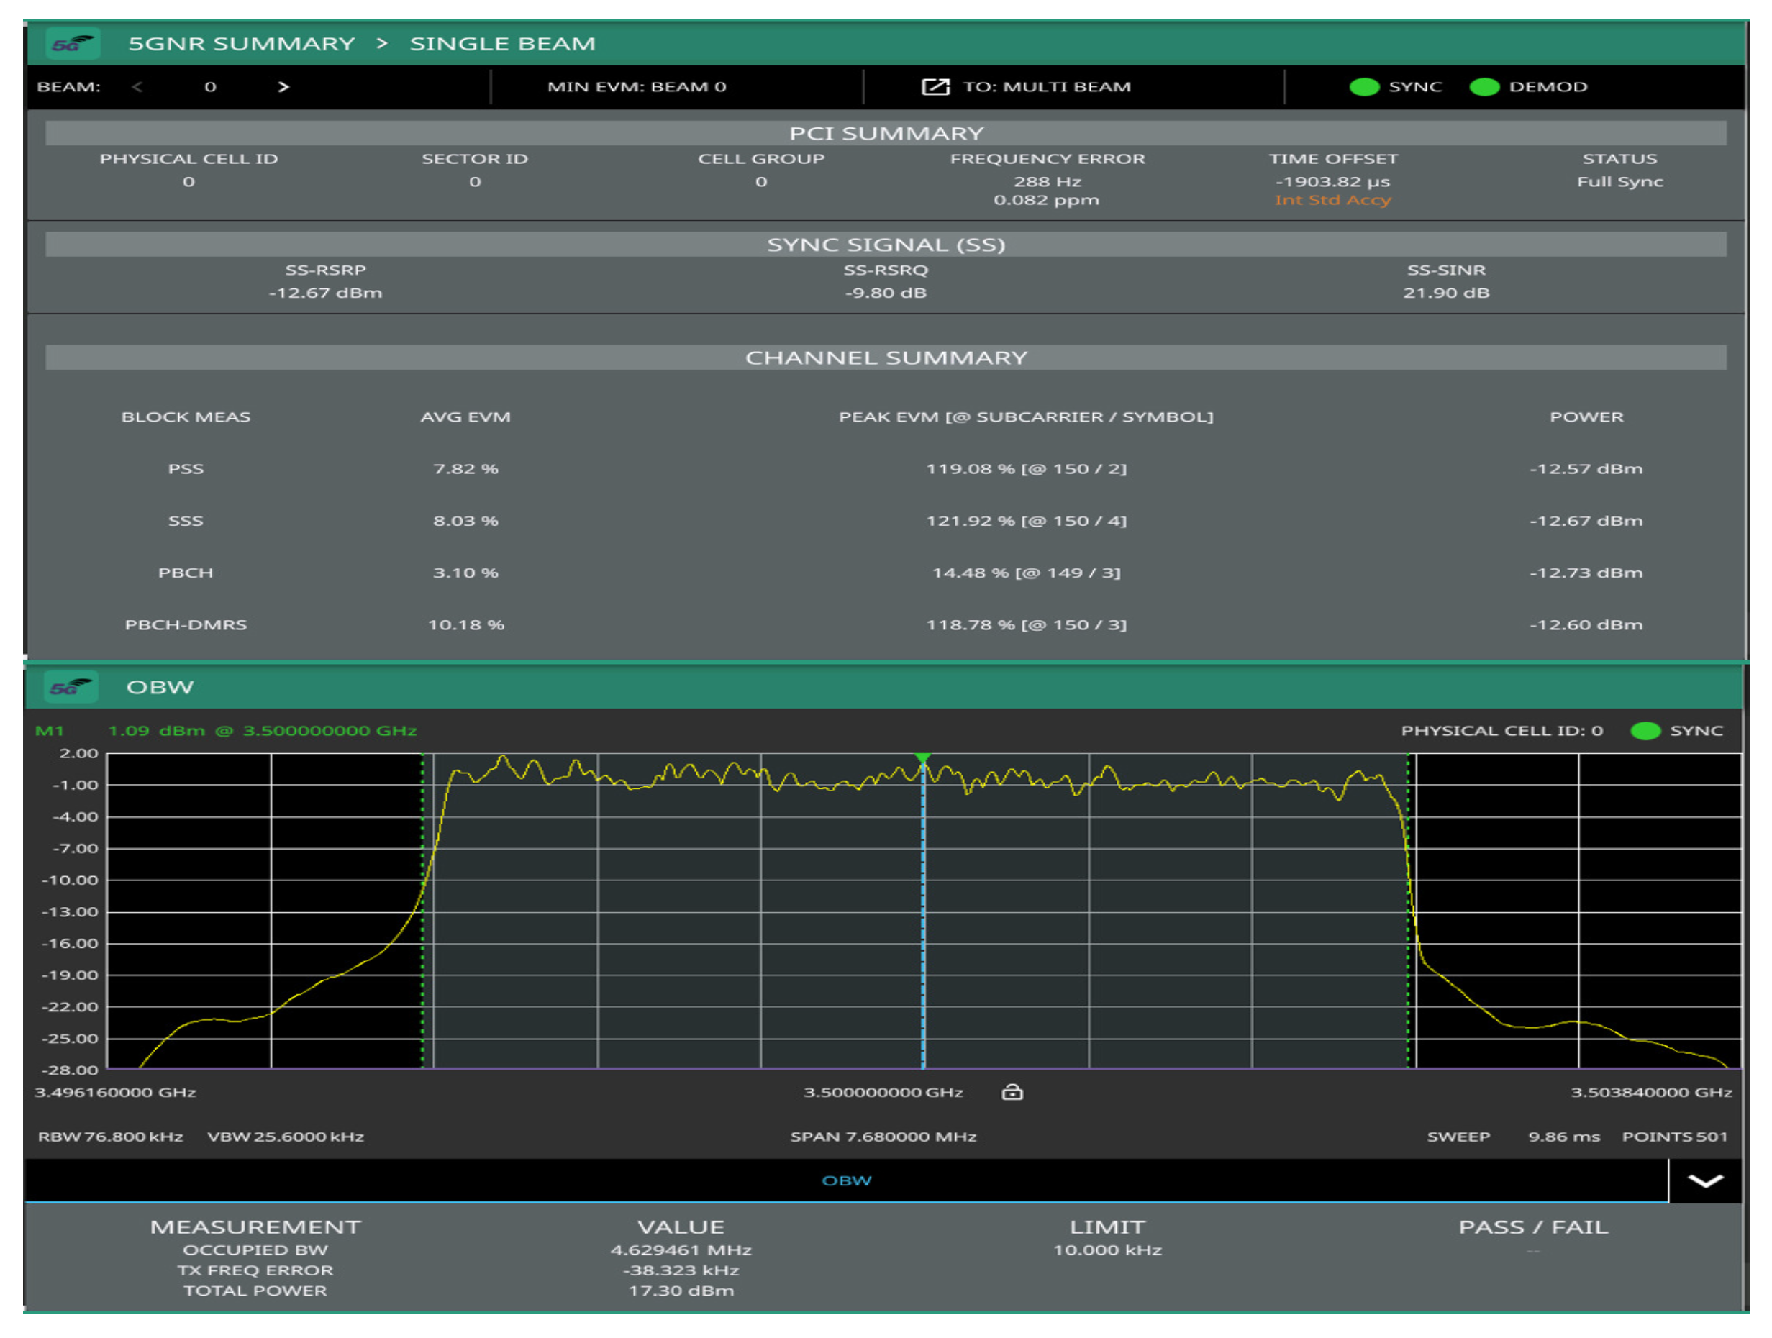Click the beam previous arrow in the BEAM bar
1772x1338 pixels.
[138, 86]
